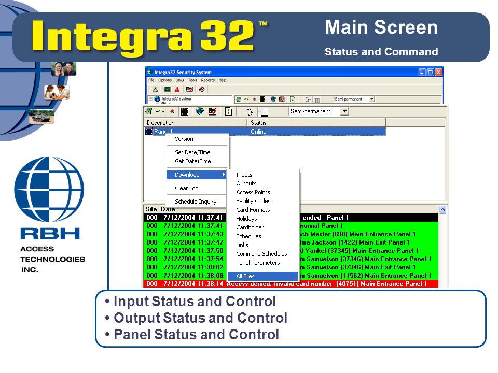Viewport: 498px width, 373px height.
Task: Select Links in the Download submenu
Action: [263, 245]
